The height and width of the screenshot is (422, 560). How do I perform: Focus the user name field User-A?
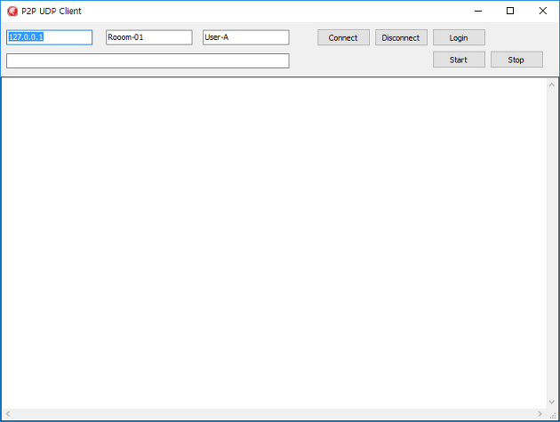tap(245, 37)
